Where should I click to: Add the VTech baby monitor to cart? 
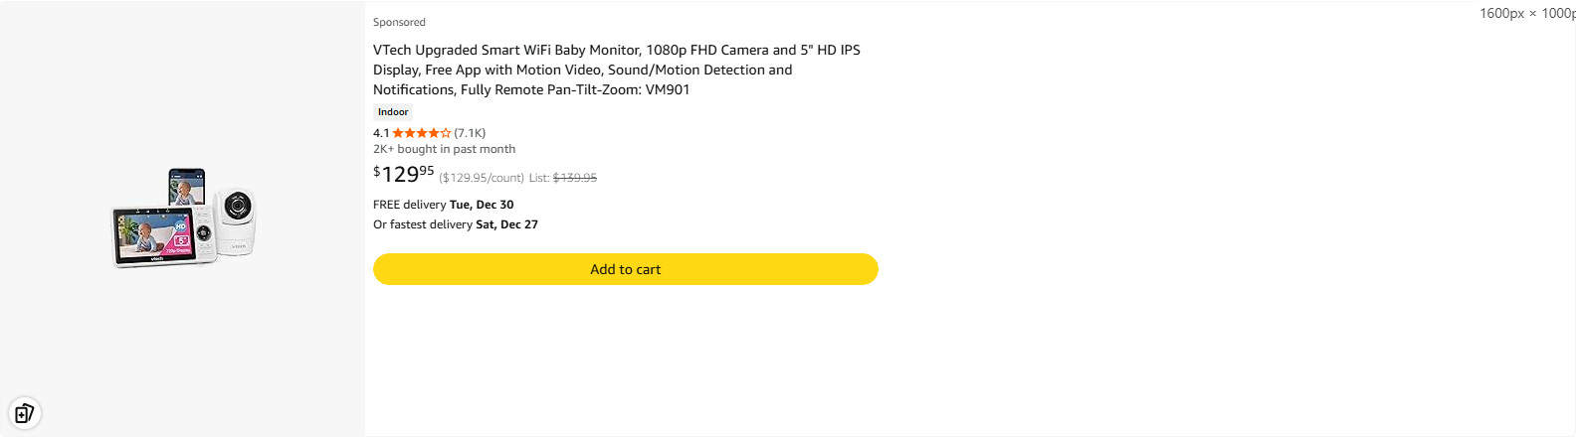pos(625,269)
